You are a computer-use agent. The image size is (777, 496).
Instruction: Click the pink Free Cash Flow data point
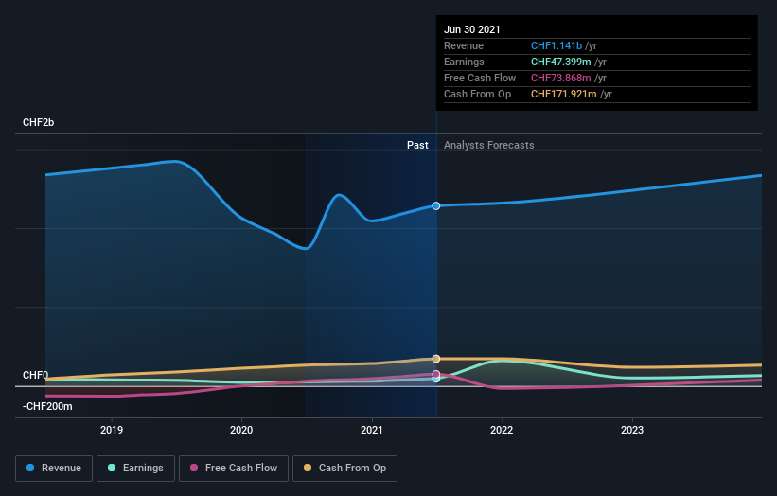(x=436, y=374)
